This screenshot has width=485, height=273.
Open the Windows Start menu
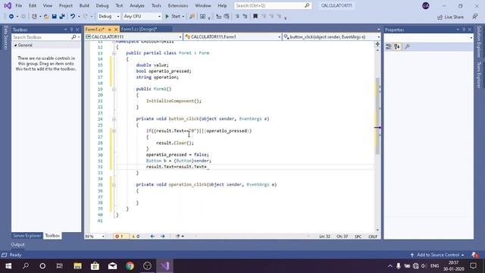(8, 266)
